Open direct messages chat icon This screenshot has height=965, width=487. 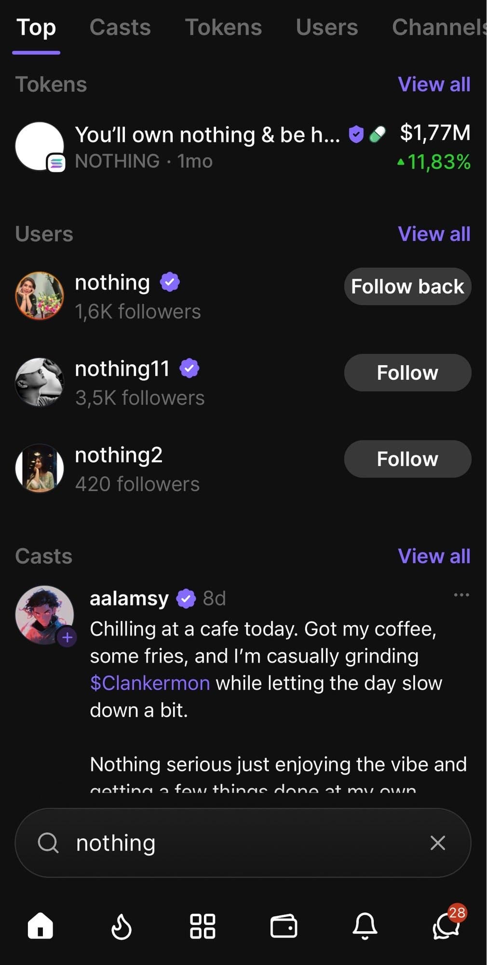[446, 926]
